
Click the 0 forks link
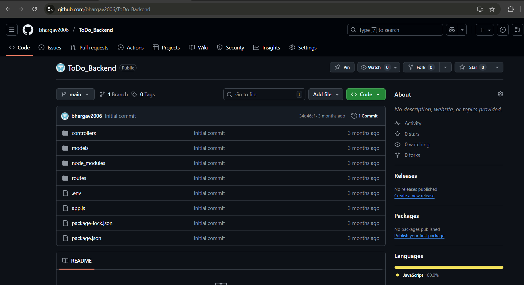[x=412, y=155]
